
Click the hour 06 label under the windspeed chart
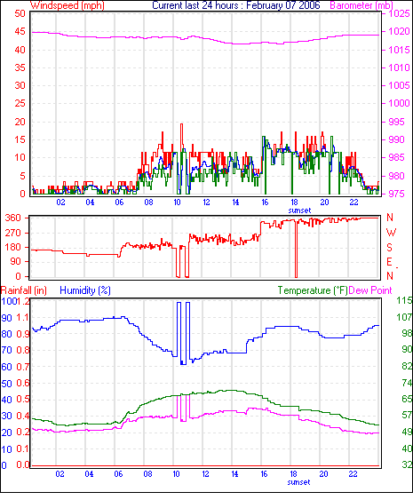pos(119,202)
